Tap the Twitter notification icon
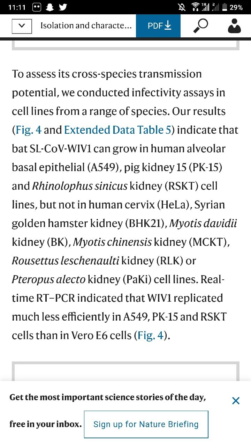This screenshot has width=251, height=447. (63, 7)
